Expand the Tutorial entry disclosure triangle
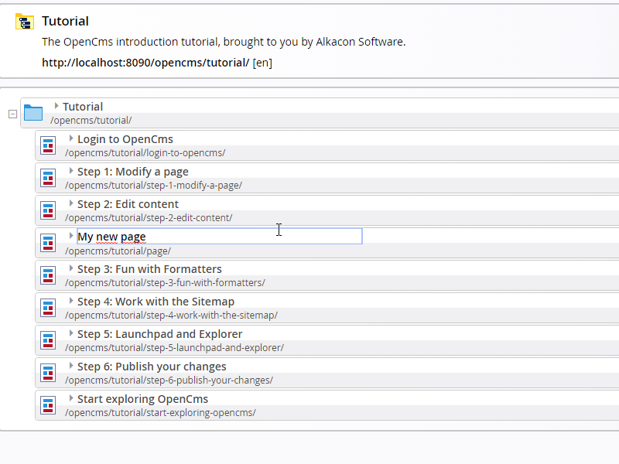The width and height of the screenshot is (619, 464). [55, 106]
